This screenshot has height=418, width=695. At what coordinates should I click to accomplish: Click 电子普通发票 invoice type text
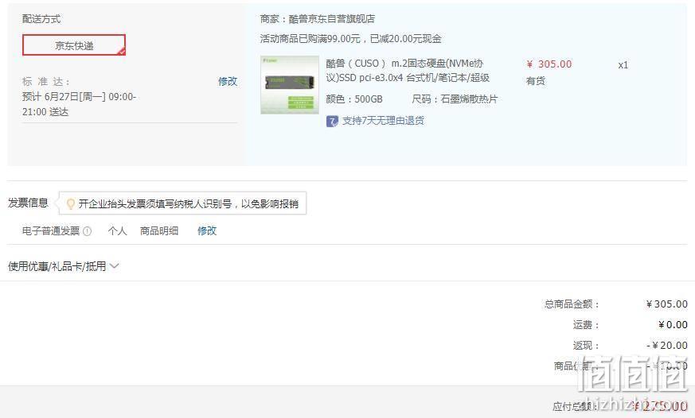51,230
